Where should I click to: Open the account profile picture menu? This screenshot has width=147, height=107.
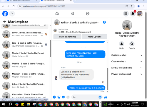point(140,13)
